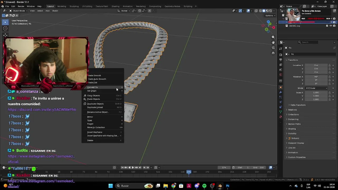This screenshot has width=338, height=190.
Task: Open the Object Mode dropdown
Action: (x=18, y=11)
